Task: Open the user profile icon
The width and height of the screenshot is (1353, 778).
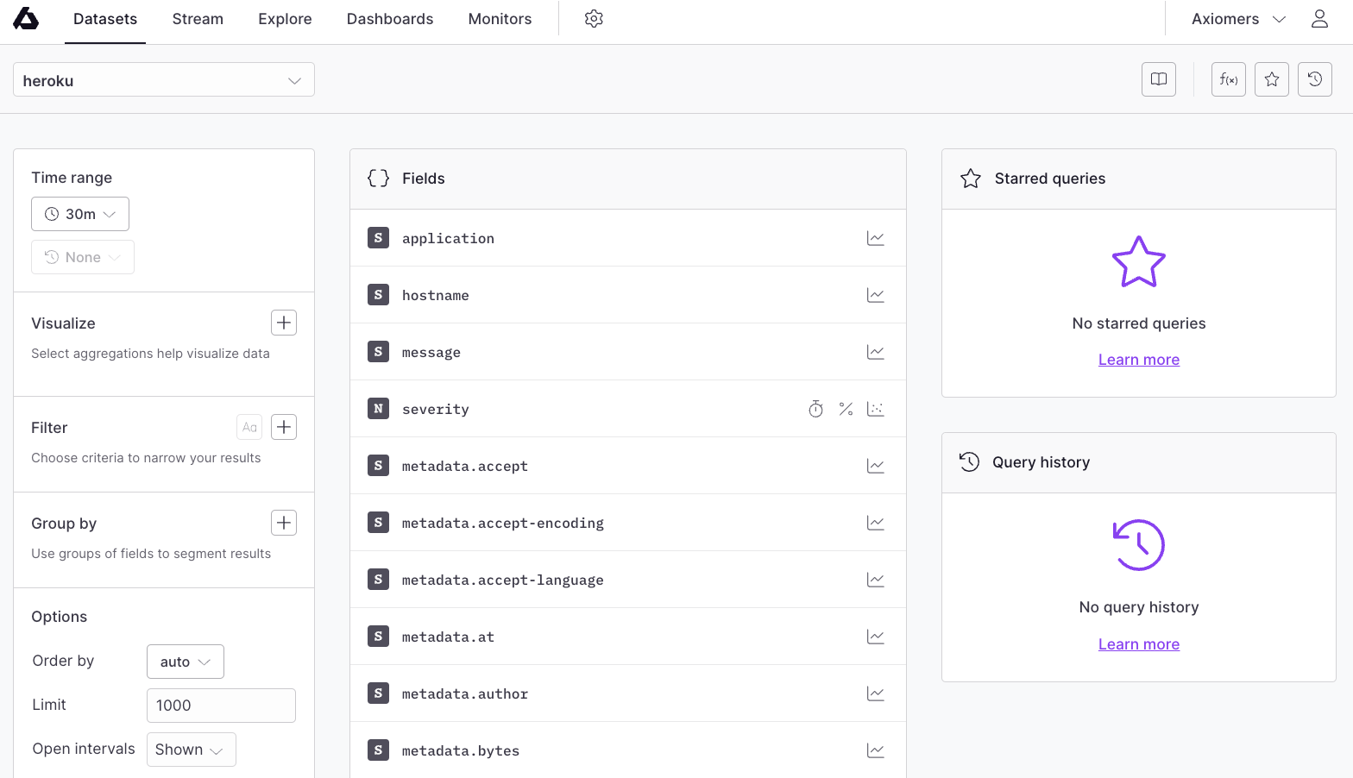Action: (1319, 19)
